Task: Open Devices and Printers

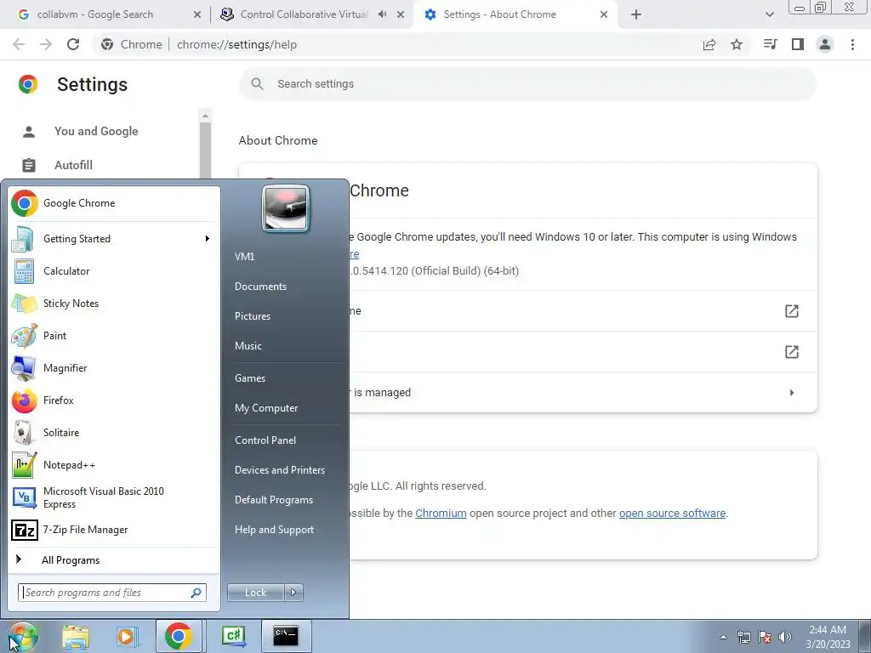Action: click(x=286, y=470)
